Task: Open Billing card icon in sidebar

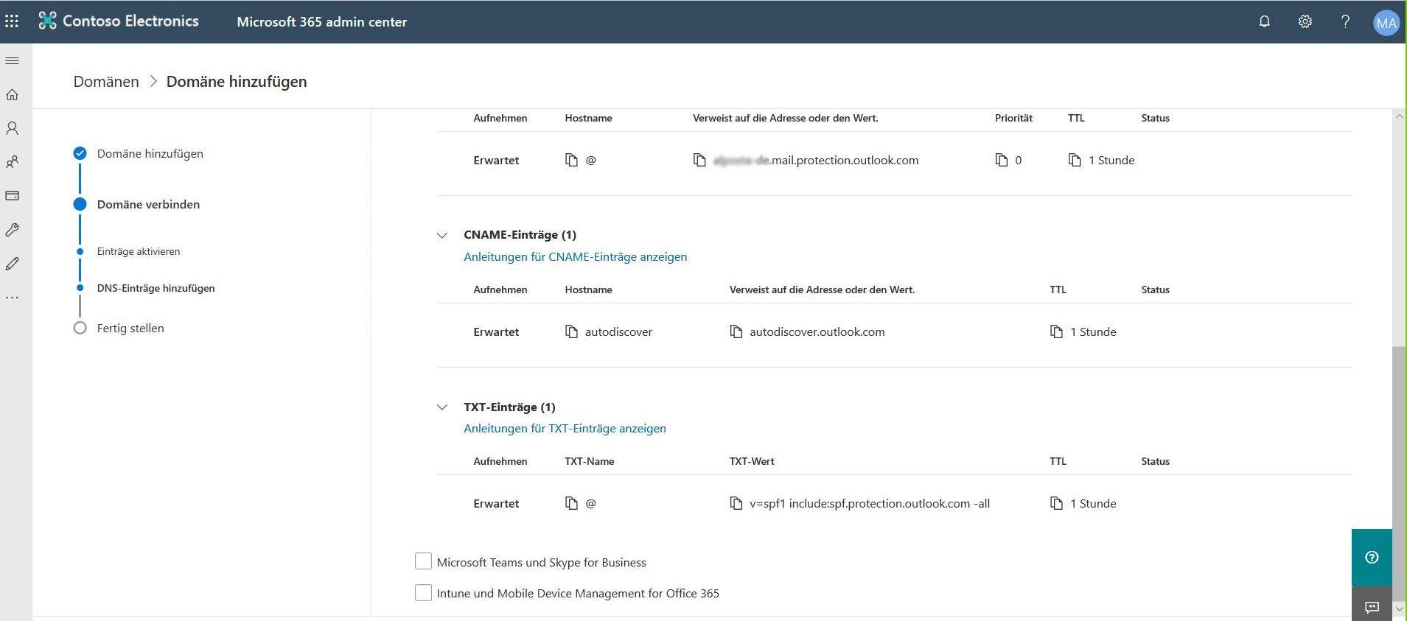Action: click(12, 196)
